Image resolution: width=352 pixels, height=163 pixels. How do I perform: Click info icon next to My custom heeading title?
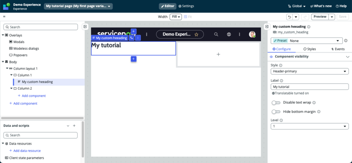point(309,27)
